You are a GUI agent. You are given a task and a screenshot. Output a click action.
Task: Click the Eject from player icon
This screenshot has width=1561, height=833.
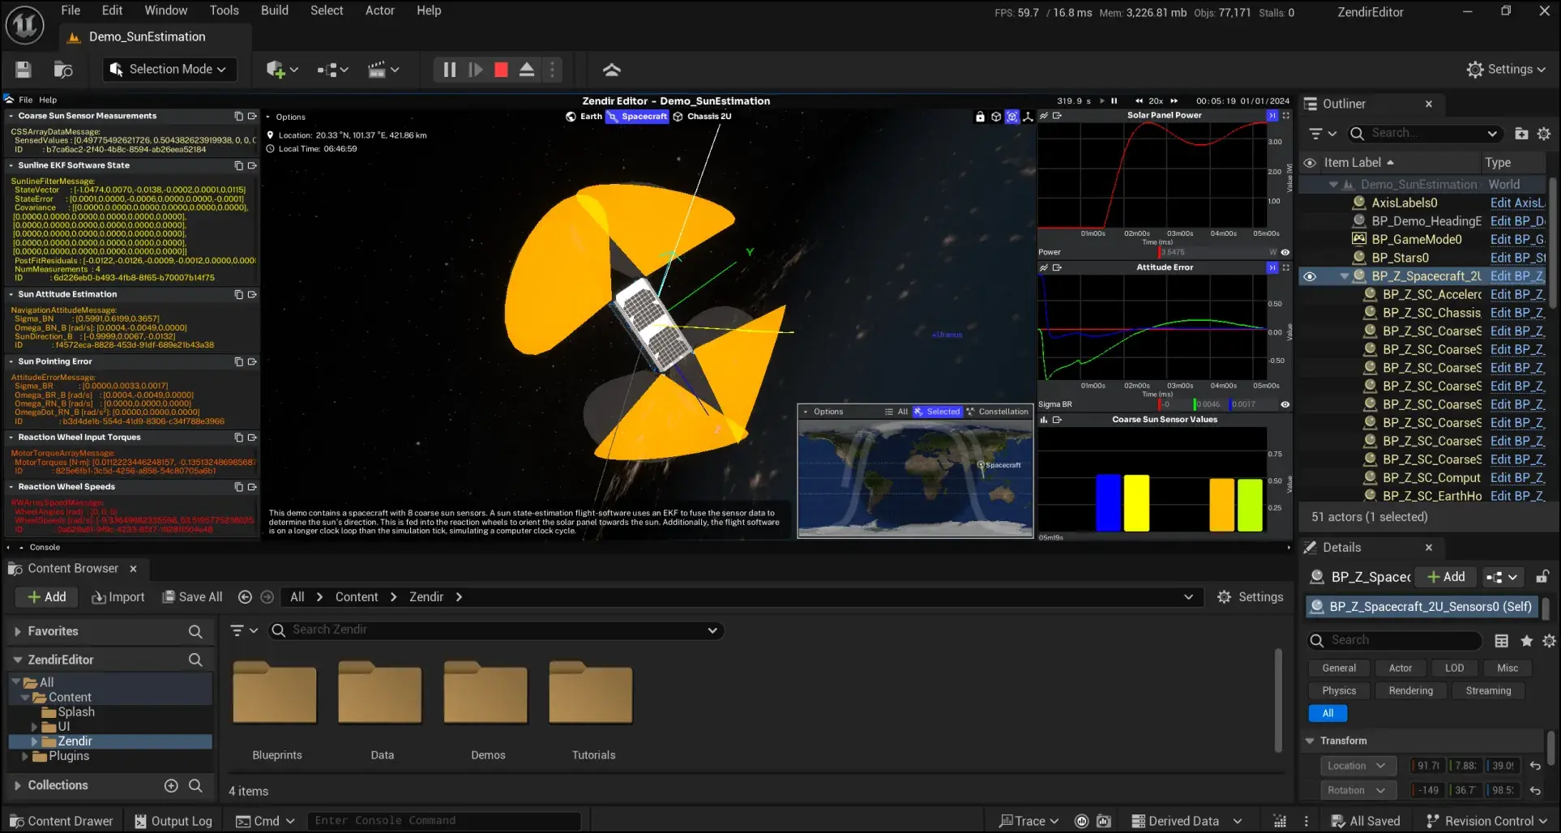(x=527, y=70)
